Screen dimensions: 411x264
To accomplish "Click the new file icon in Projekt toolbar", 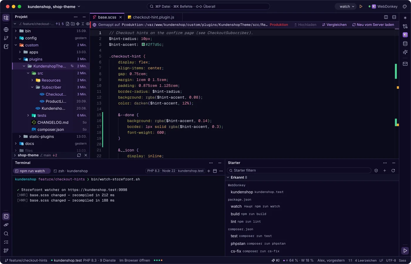I will [68, 24].
